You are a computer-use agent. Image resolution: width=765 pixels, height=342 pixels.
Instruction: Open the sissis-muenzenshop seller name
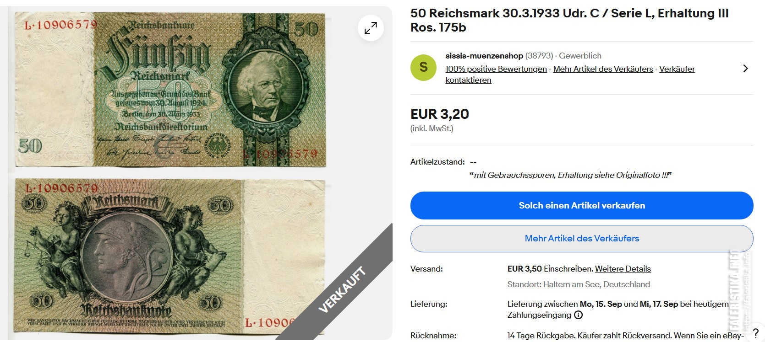[484, 56]
